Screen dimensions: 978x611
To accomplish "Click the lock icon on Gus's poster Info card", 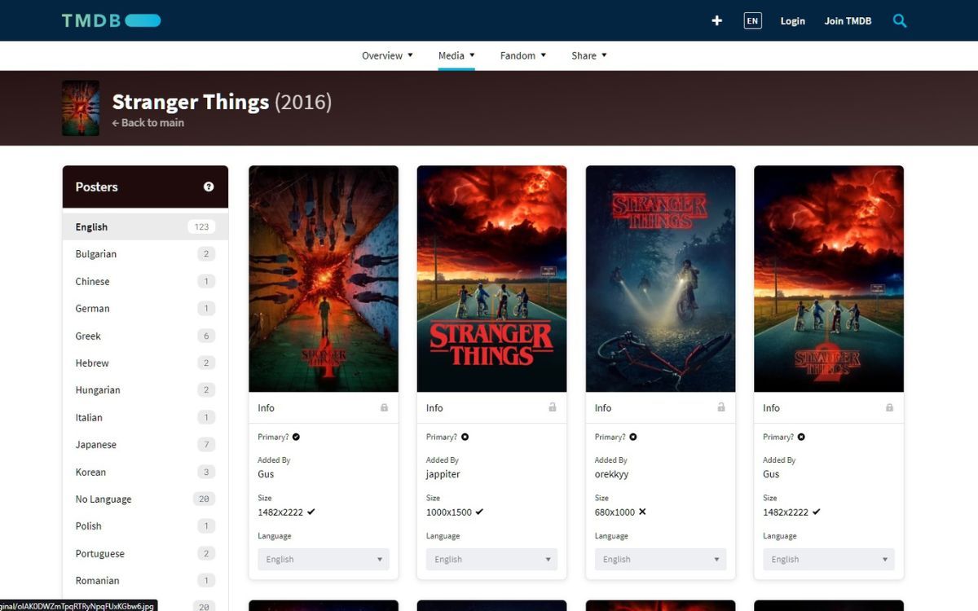I will coord(383,407).
